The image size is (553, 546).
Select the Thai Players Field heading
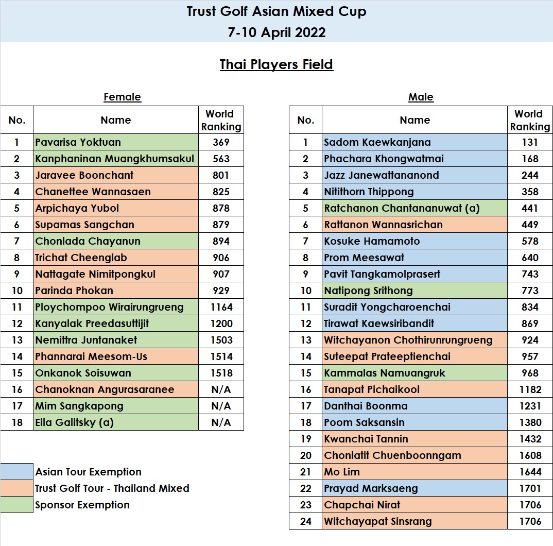(x=276, y=64)
